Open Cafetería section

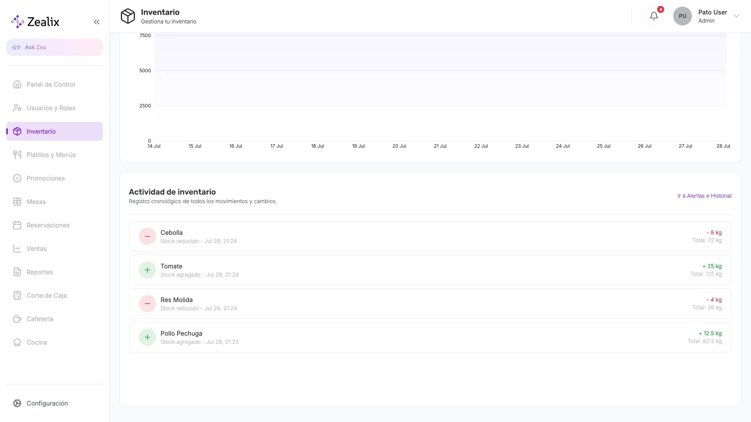[54, 319]
